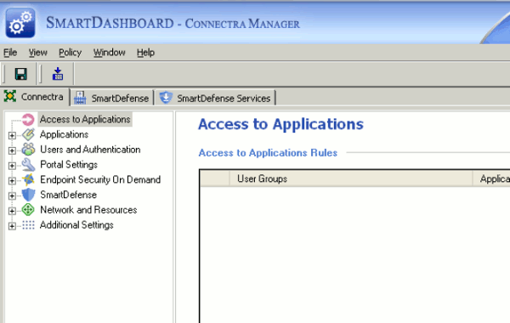The height and width of the screenshot is (323, 510).
Task: Click the Network and Resources green icon
Action: [x=28, y=210]
